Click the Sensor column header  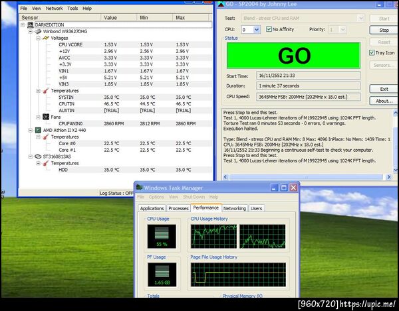60,18
